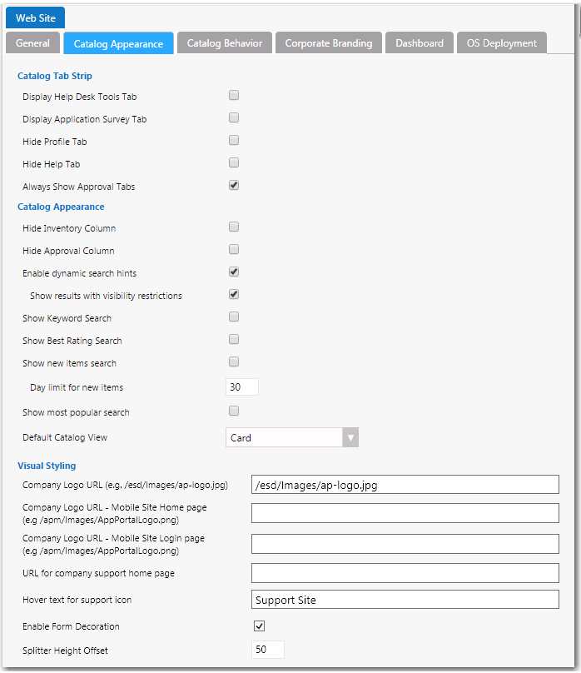This screenshot has height=673, width=581.
Task: Enable the Display Help Desk Tools Tab checkbox
Action: pyautogui.click(x=233, y=94)
